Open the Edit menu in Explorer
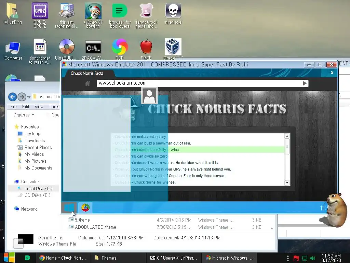The width and height of the screenshot is (350, 263). coord(26,107)
